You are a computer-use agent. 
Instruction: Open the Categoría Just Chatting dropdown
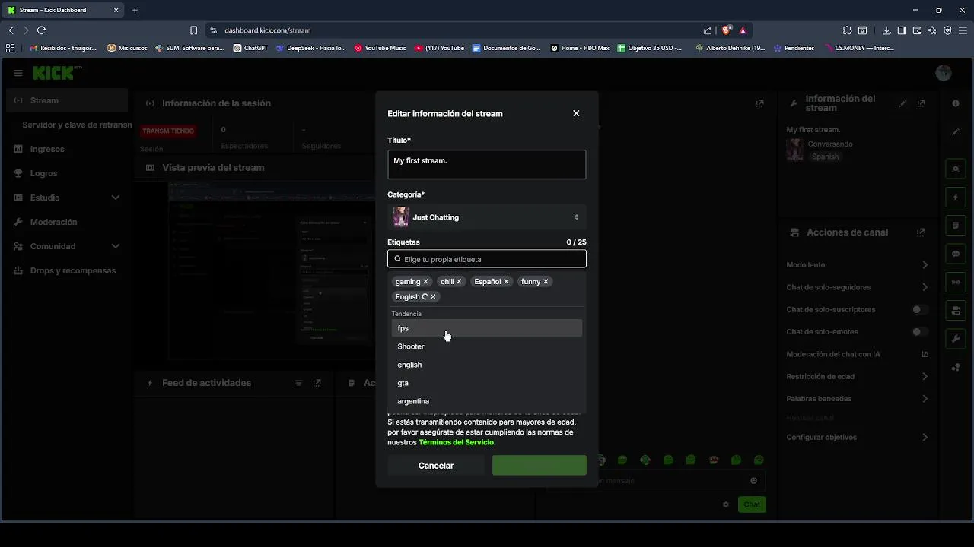486,217
